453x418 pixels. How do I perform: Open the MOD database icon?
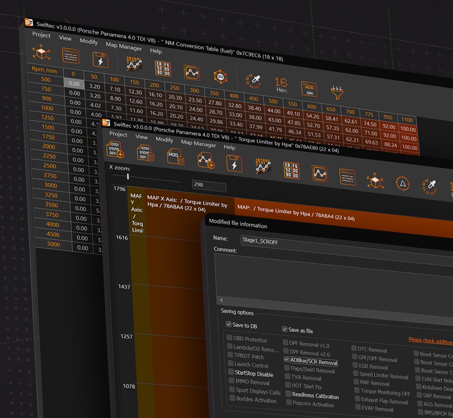pyautogui.click(x=175, y=157)
